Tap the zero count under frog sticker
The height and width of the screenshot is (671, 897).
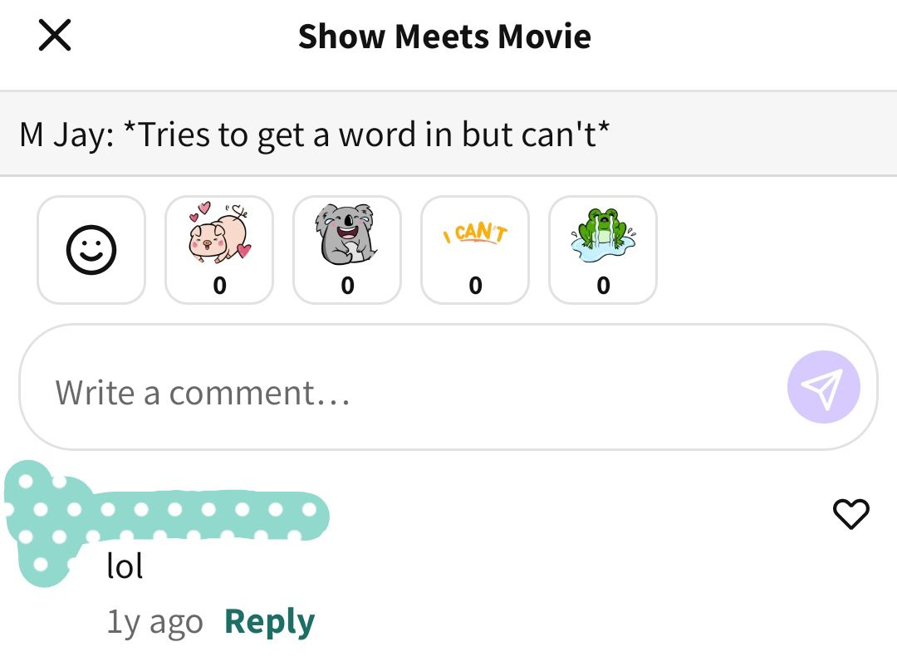click(603, 285)
